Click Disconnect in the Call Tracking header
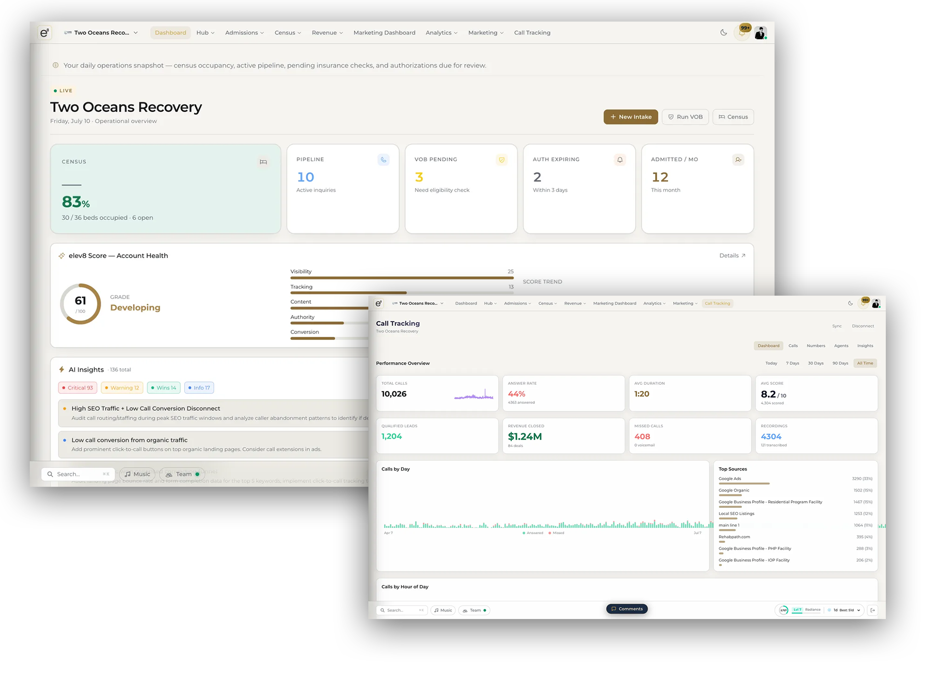 coord(863,326)
